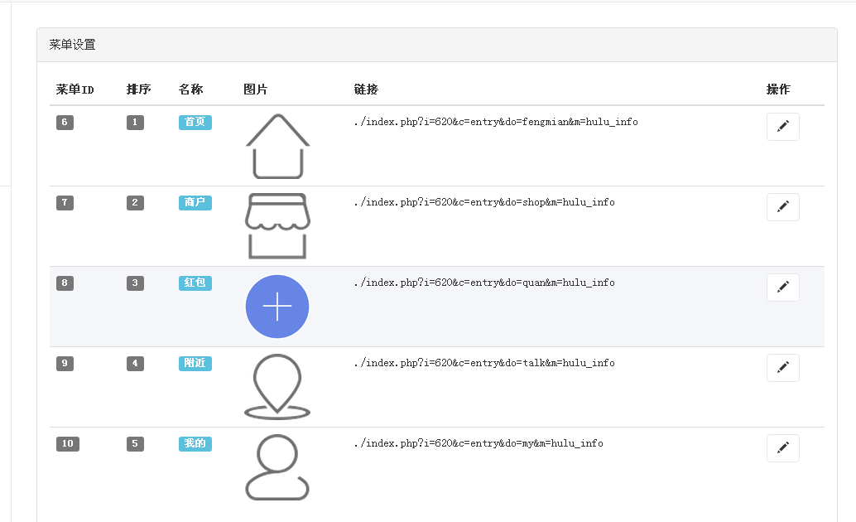
Task: Click the user profile image for 我的
Action: (x=277, y=467)
